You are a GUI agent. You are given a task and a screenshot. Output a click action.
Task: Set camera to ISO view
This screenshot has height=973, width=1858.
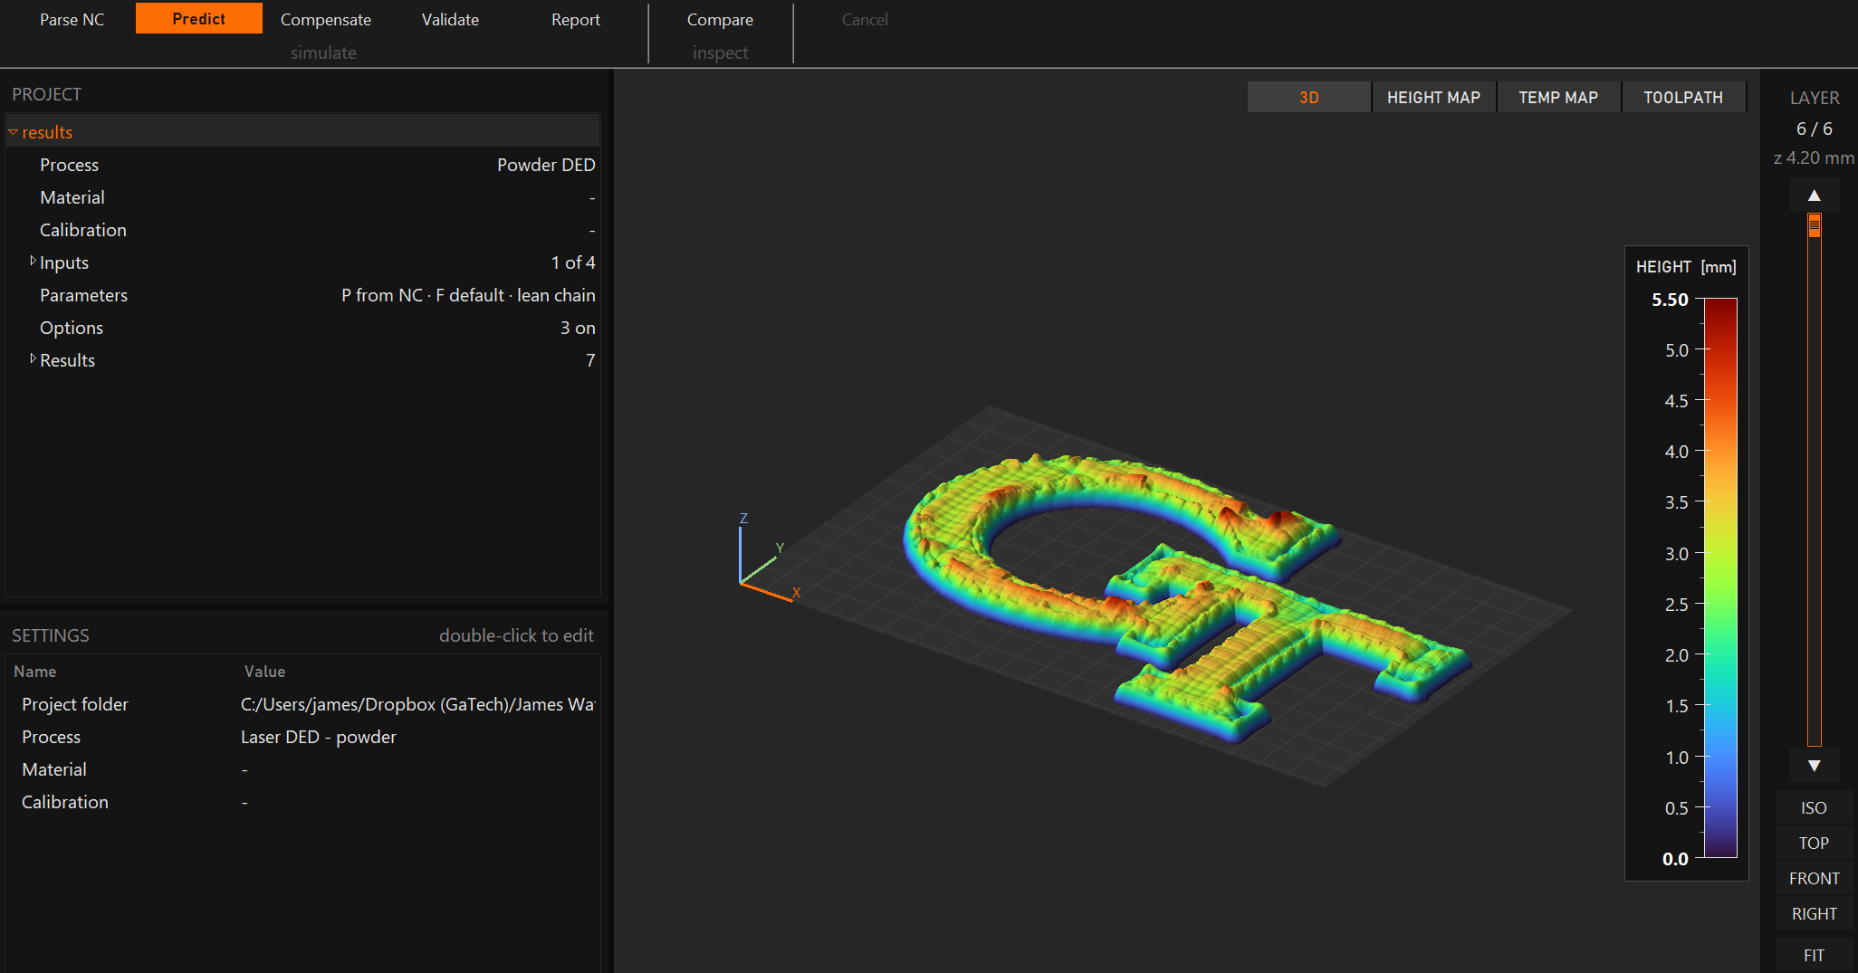coord(1814,807)
